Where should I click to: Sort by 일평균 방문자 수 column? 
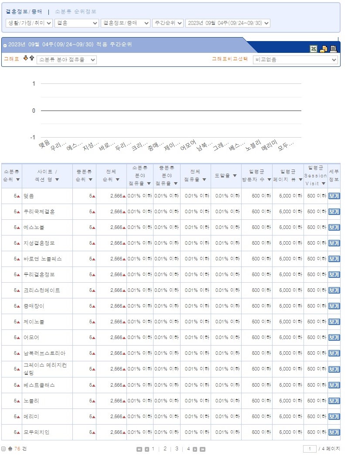[269, 180]
